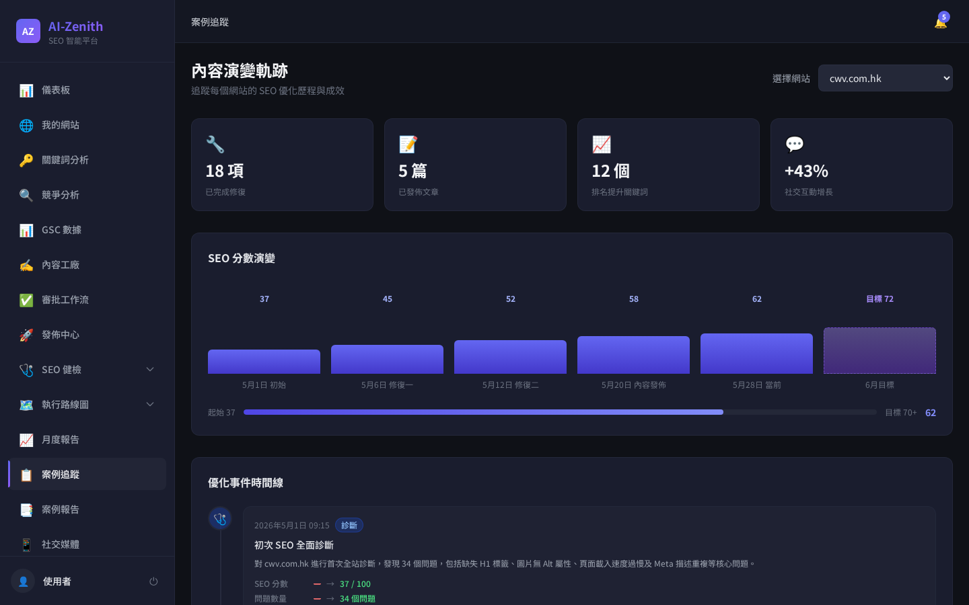Click the 社交媒體 phone icon
Viewport: 969px width, 605px height.
[x=26, y=544]
